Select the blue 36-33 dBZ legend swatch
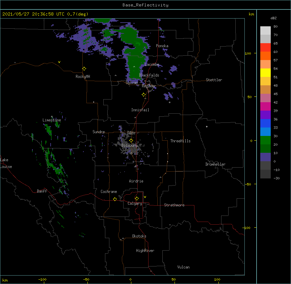291x284 pixels. coord(265,123)
